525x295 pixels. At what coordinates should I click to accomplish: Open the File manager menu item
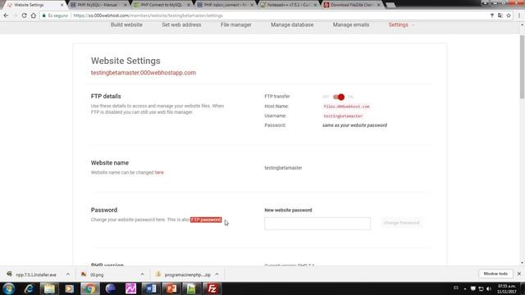235,25
